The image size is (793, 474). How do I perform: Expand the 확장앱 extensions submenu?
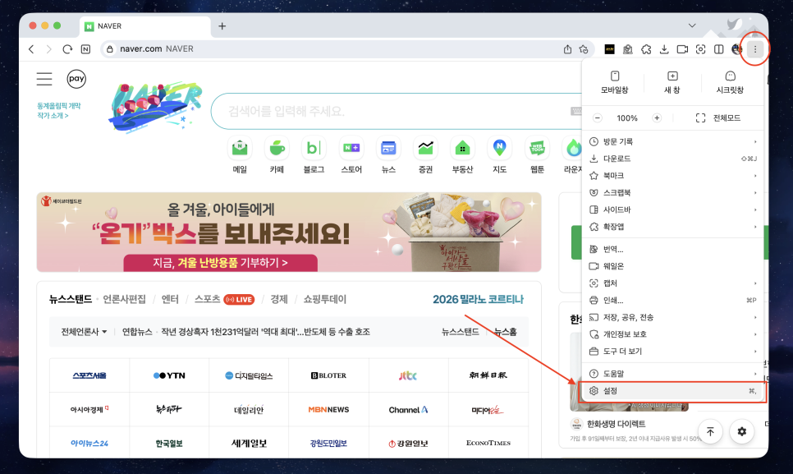coord(672,227)
